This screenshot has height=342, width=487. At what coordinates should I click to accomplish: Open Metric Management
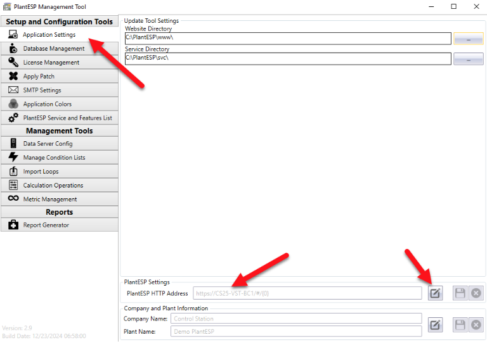(60, 199)
